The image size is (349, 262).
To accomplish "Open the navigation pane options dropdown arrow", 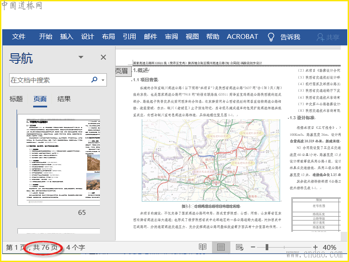I will pyautogui.click(x=81, y=57).
